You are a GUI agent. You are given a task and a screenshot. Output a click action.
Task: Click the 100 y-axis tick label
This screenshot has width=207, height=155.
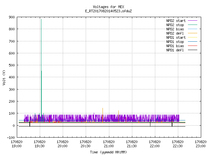point(12,113)
